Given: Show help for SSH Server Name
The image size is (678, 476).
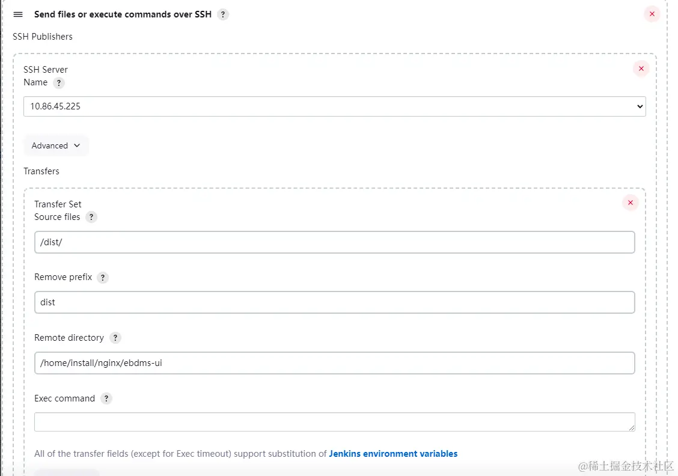Looking at the screenshot, I should click(59, 83).
